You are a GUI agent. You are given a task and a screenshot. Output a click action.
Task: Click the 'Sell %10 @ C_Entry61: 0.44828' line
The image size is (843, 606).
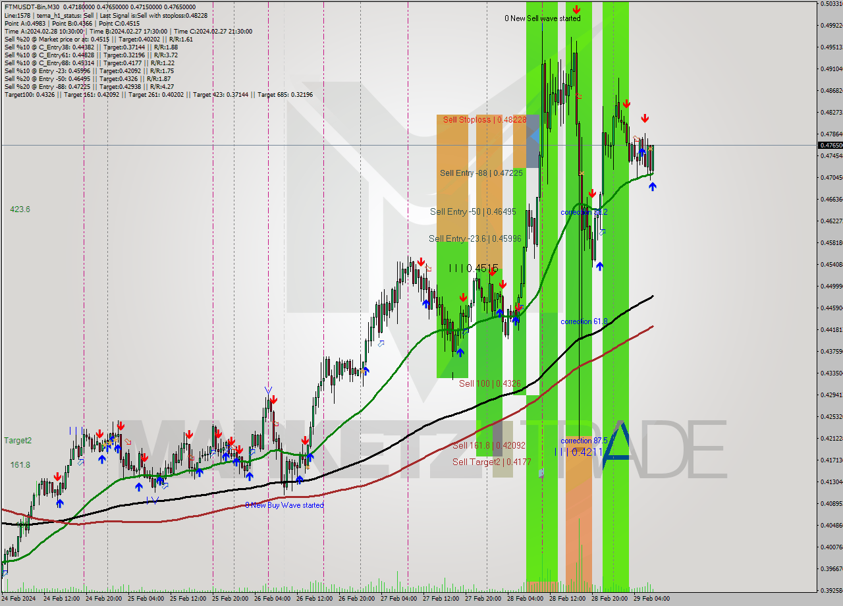point(91,55)
